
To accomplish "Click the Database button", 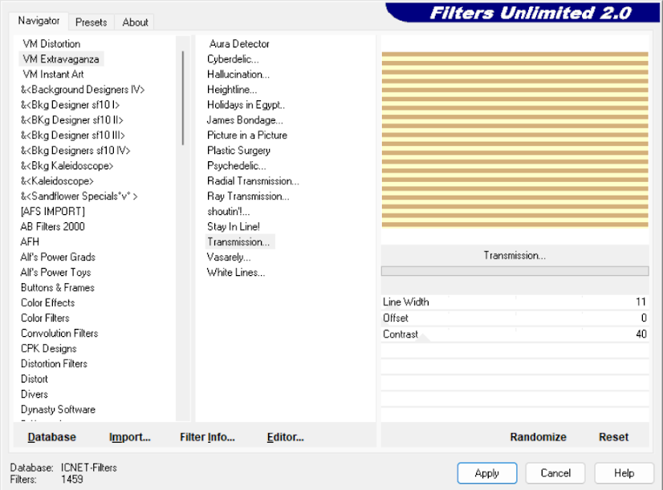I will tap(51, 437).
